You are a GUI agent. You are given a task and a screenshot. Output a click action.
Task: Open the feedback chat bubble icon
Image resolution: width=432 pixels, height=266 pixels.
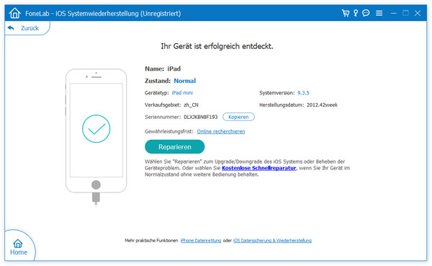(x=366, y=13)
